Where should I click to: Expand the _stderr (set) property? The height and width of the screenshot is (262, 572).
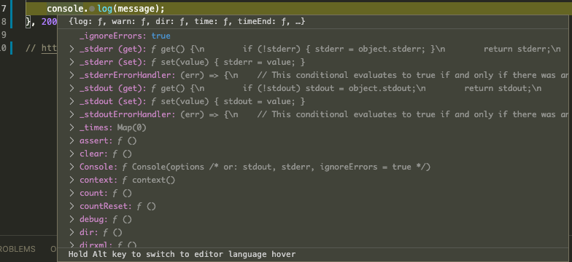(71, 63)
